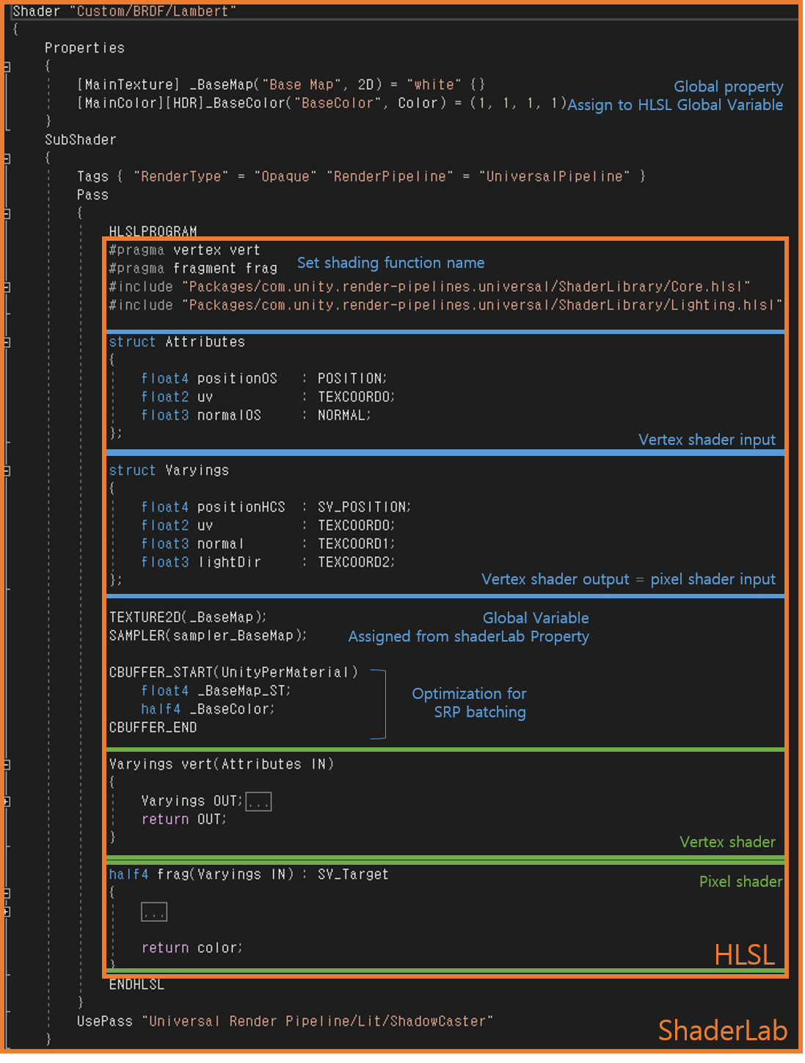Screen dimensions: 805x1063
Task: Collapse struct Attributes using gutter marker
Action: [7, 342]
